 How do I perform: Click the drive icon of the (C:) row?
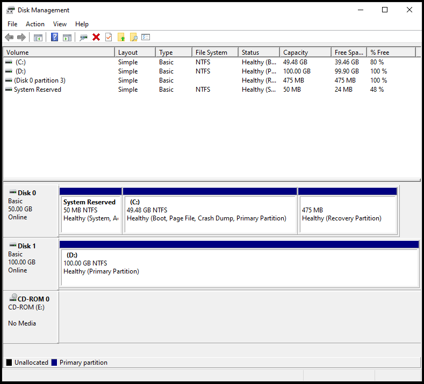[x=9, y=62]
